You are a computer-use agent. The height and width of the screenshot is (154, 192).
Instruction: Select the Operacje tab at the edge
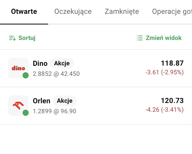coord(172,12)
